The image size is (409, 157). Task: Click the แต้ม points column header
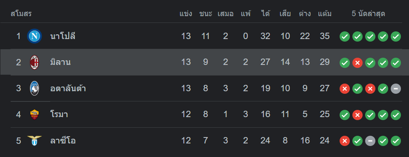[x=325, y=14]
